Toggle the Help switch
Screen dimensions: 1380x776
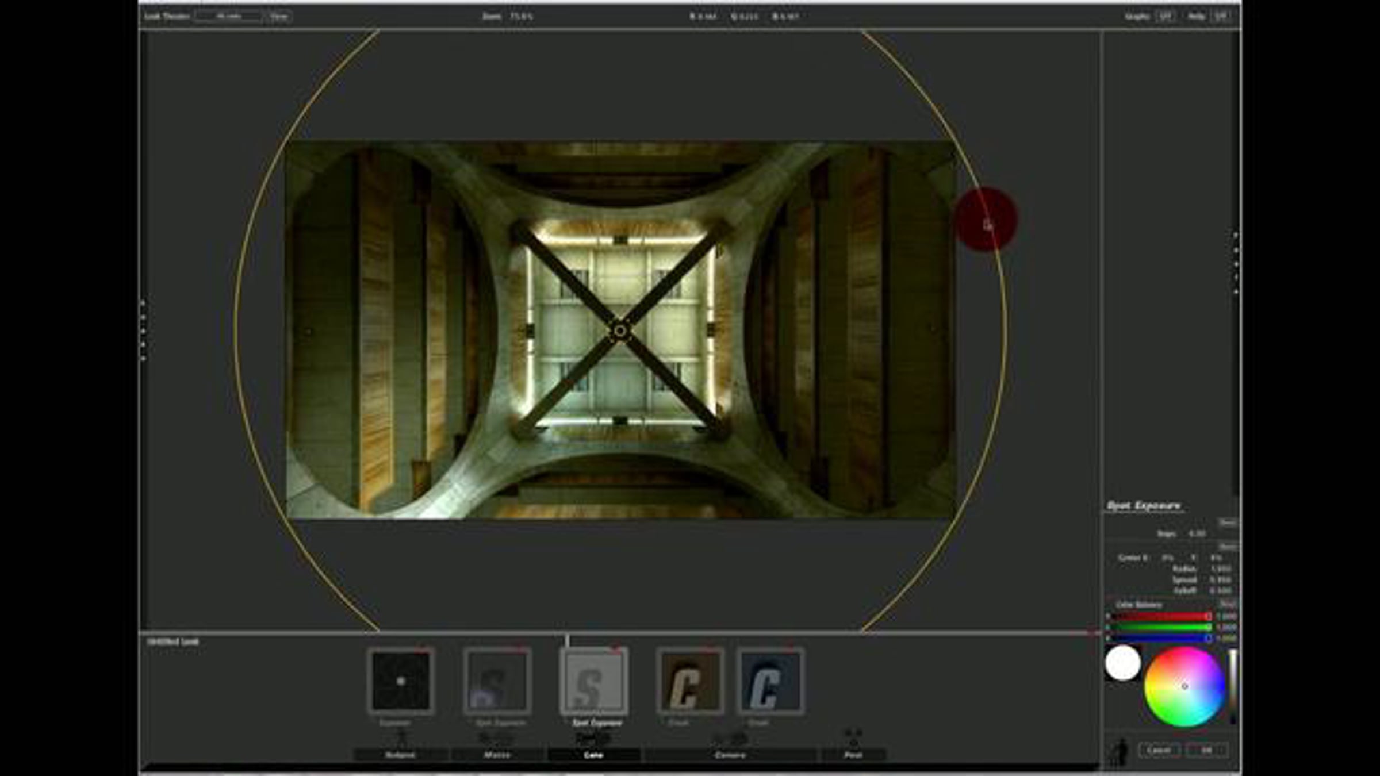point(1221,16)
